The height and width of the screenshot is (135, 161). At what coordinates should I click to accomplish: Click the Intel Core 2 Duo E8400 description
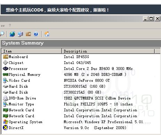[98, 69]
